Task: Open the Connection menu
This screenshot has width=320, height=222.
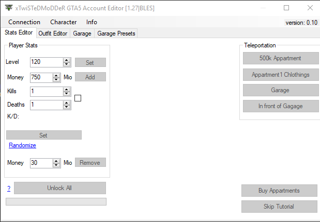Action: pos(24,22)
